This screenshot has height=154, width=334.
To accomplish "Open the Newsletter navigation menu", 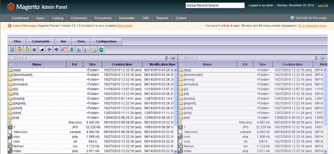I will [127, 18].
